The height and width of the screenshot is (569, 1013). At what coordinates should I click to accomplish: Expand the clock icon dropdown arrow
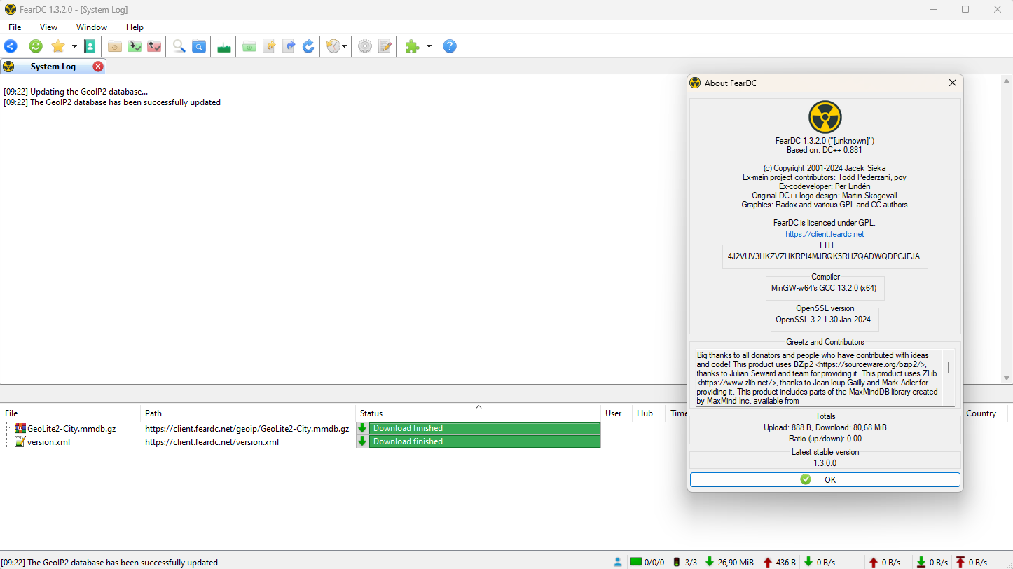[x=344, y=46]
